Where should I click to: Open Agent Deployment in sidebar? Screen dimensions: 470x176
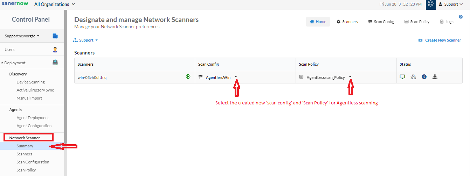click(x=33, y=118)
